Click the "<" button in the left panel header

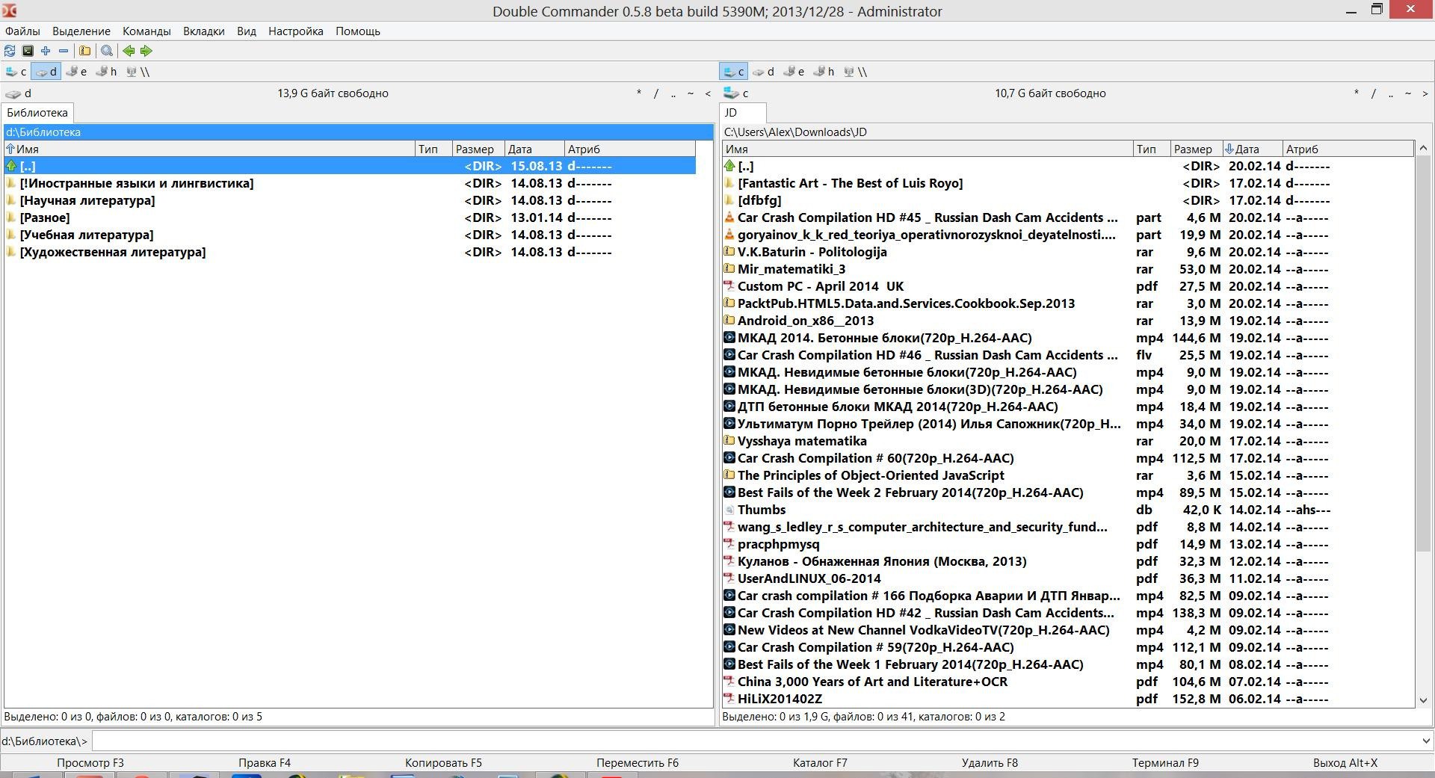708,93
